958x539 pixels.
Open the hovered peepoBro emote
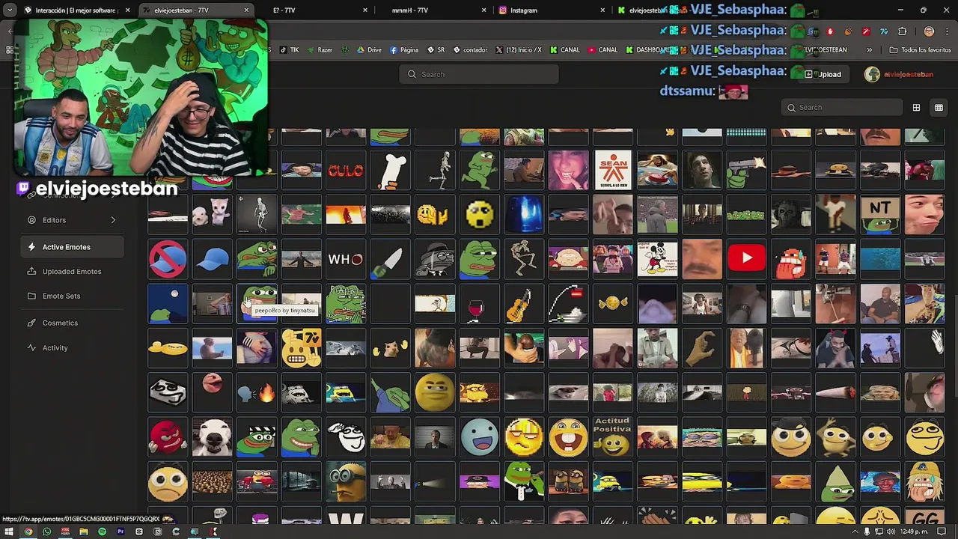(257, 303)
